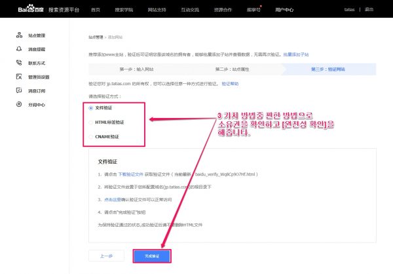This screenshot has width=393, height=274.
Task: Open 首页 in the top navigation
Action: (x=96, y=10)
